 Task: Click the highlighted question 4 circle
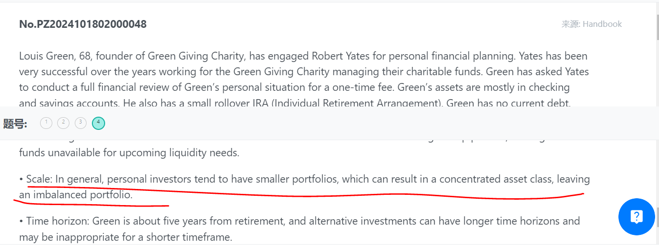pos(98,123)
